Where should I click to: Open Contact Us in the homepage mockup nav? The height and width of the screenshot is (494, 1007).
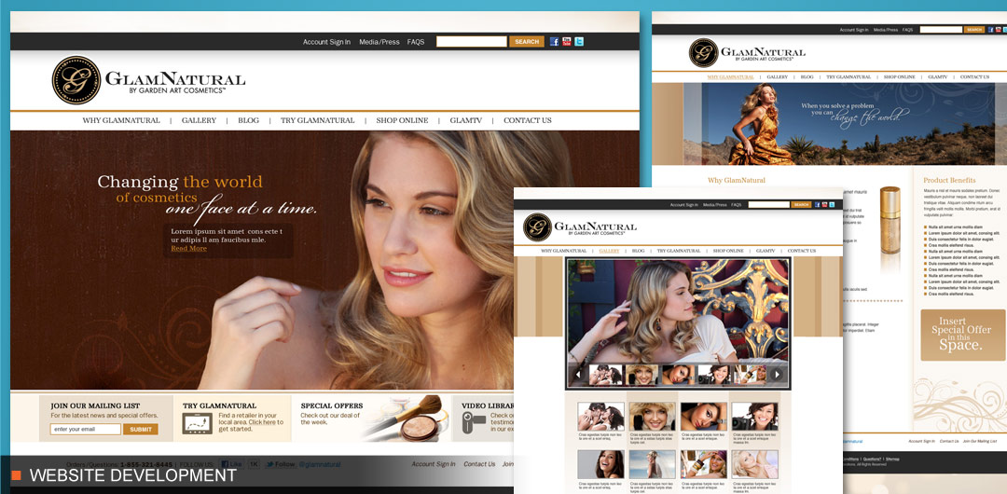(527, 121)
